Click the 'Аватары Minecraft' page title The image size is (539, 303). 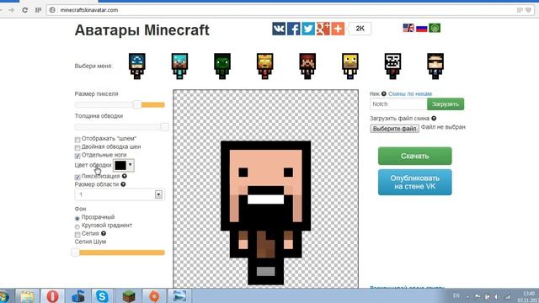pos(142,30)
